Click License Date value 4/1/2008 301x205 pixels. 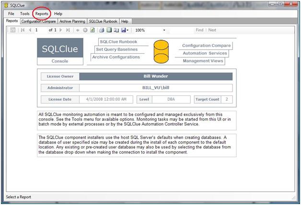(x=106, y=99)
